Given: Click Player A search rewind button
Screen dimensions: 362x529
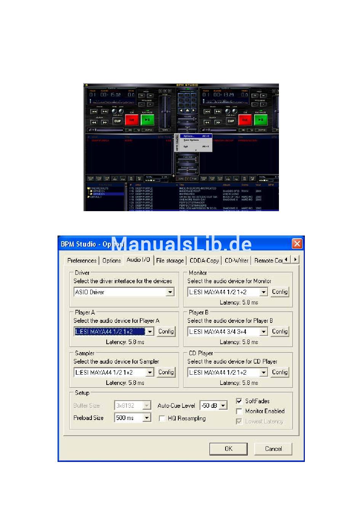Looking at the screenshot, I should tap(94, 122).
